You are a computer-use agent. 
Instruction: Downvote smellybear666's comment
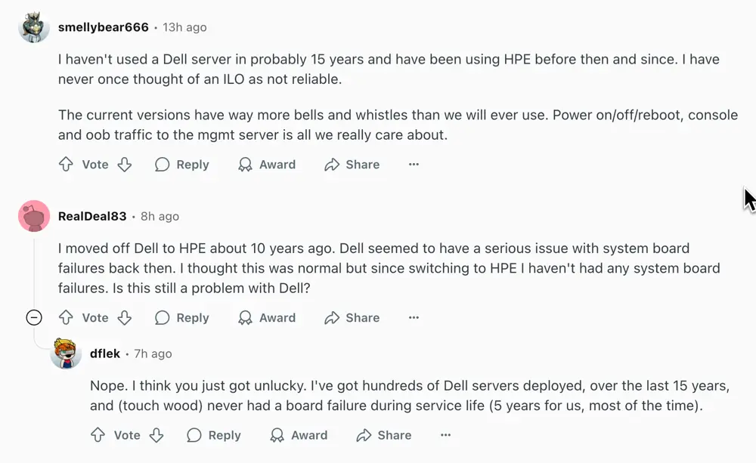click(x=125, y=164)
